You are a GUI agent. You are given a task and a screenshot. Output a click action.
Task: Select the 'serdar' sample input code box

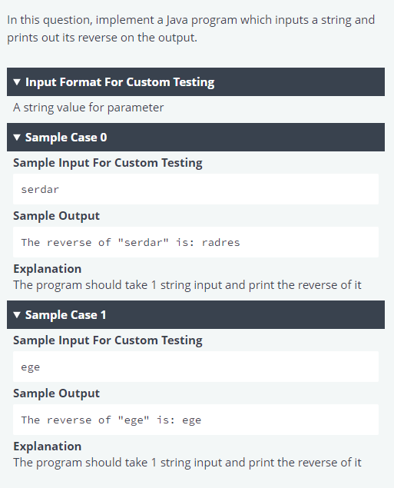click(x=196, y=189)
